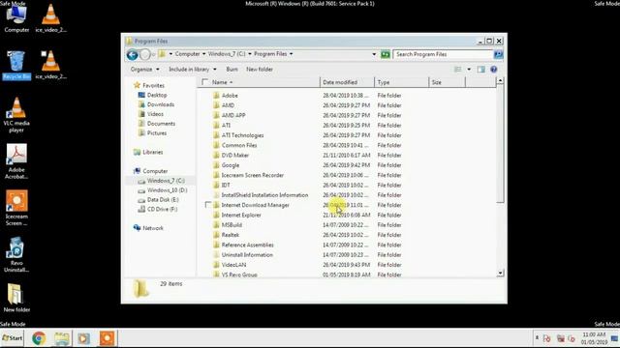Click the scroll down arrow of file list
This screenshot has height=348, width=620.
click(500, 273)
